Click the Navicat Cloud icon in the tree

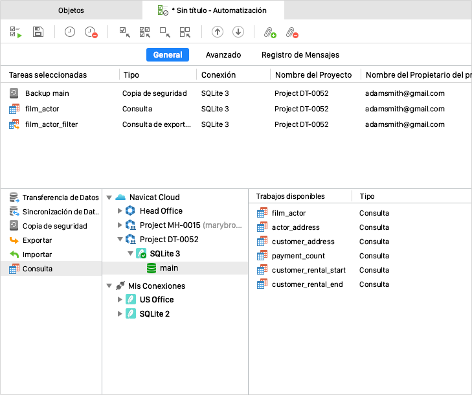click(x=120, y=198)
